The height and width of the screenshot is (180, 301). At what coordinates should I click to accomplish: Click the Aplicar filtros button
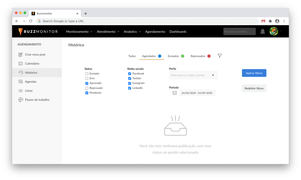[x=254, y=73]
